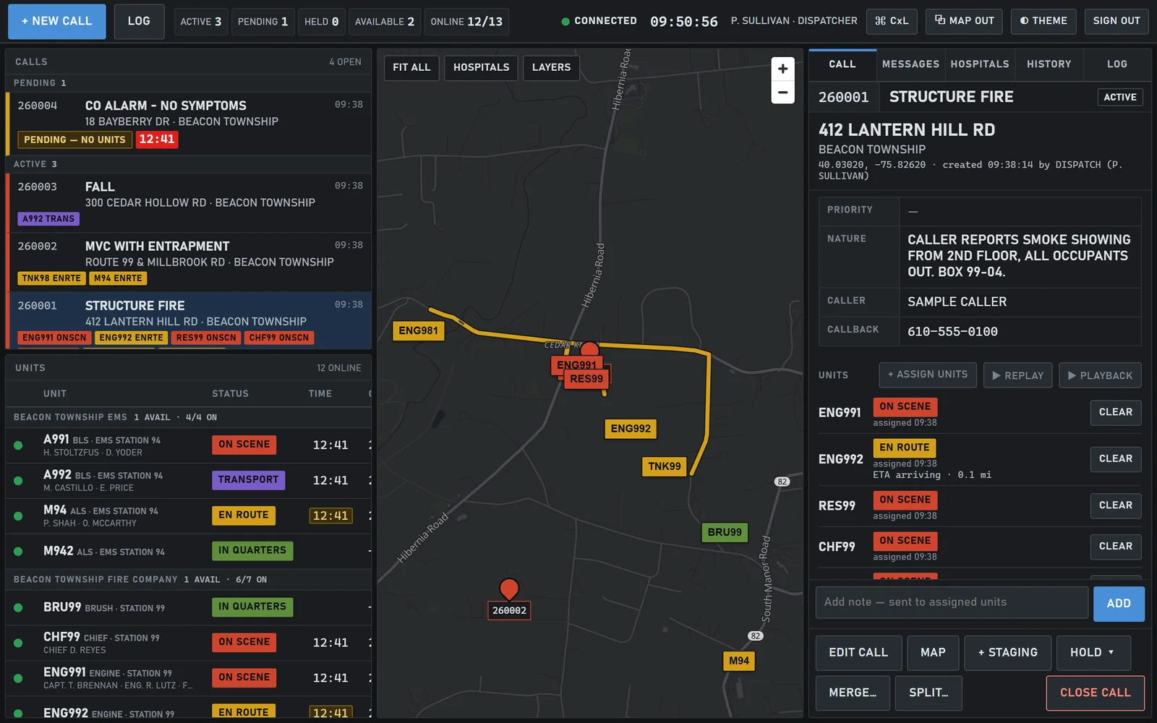
Task: Zoom in on the map with plus button
Action: pos(782,69)
